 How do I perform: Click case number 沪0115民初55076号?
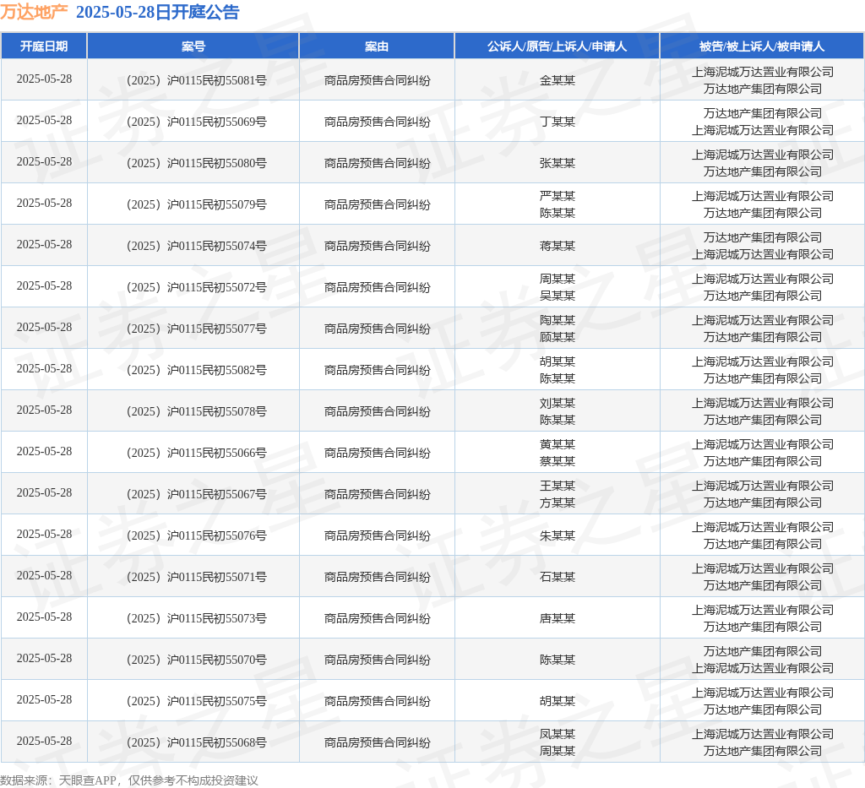pyautogui.click(x=197, y=535)
